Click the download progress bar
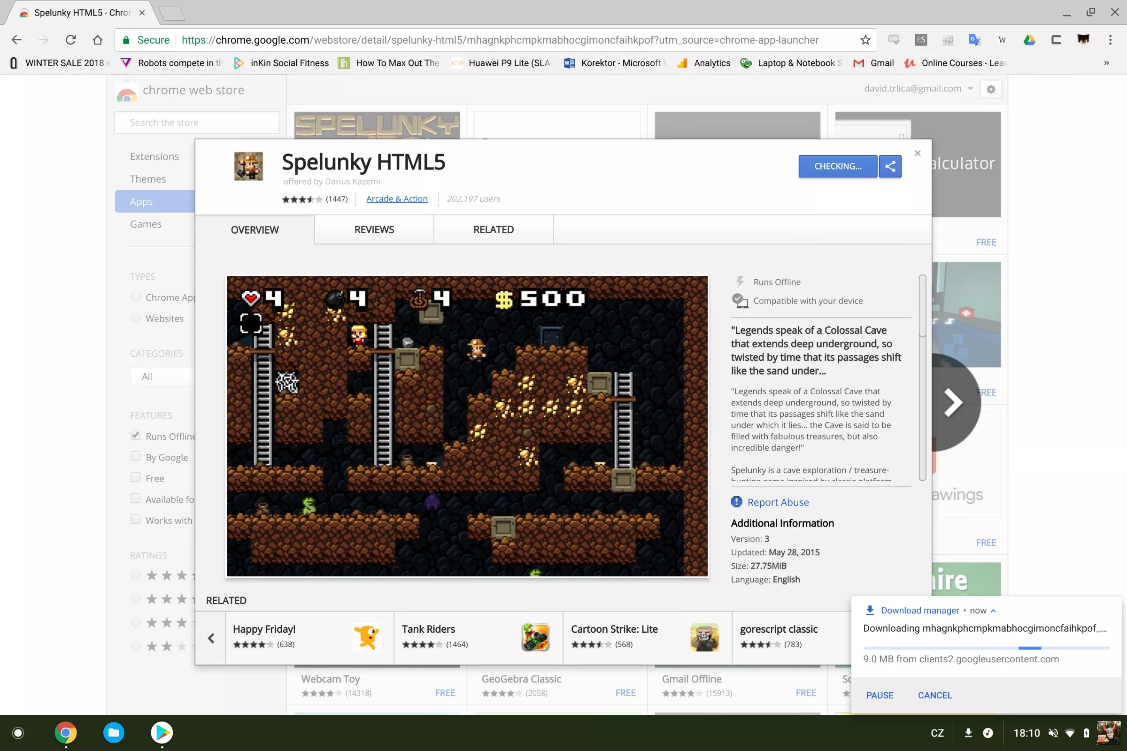The height and width of the screenshot is (751, 1127). click(987, 648)
